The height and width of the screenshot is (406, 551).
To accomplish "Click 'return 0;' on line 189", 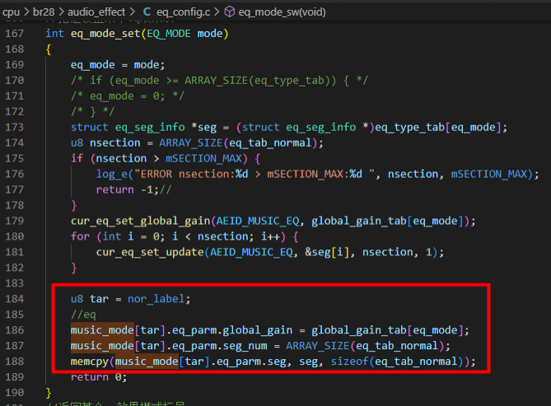I will (99, 377).
